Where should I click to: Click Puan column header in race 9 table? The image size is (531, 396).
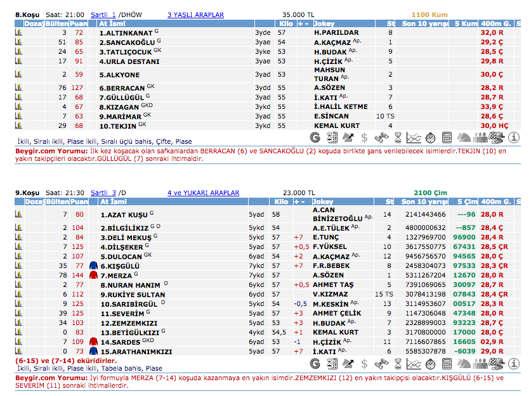click(79, 201)
